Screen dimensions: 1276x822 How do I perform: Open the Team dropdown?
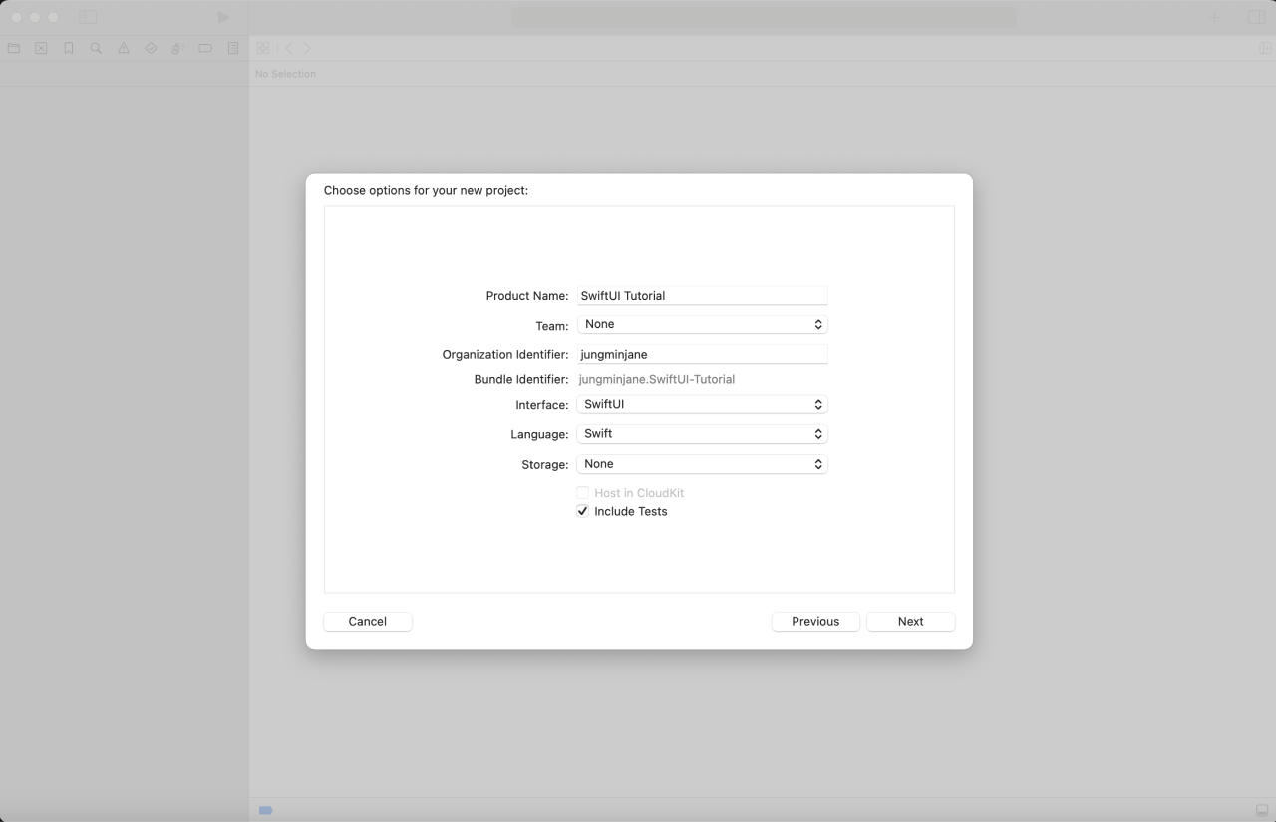(x=702, y=324)
